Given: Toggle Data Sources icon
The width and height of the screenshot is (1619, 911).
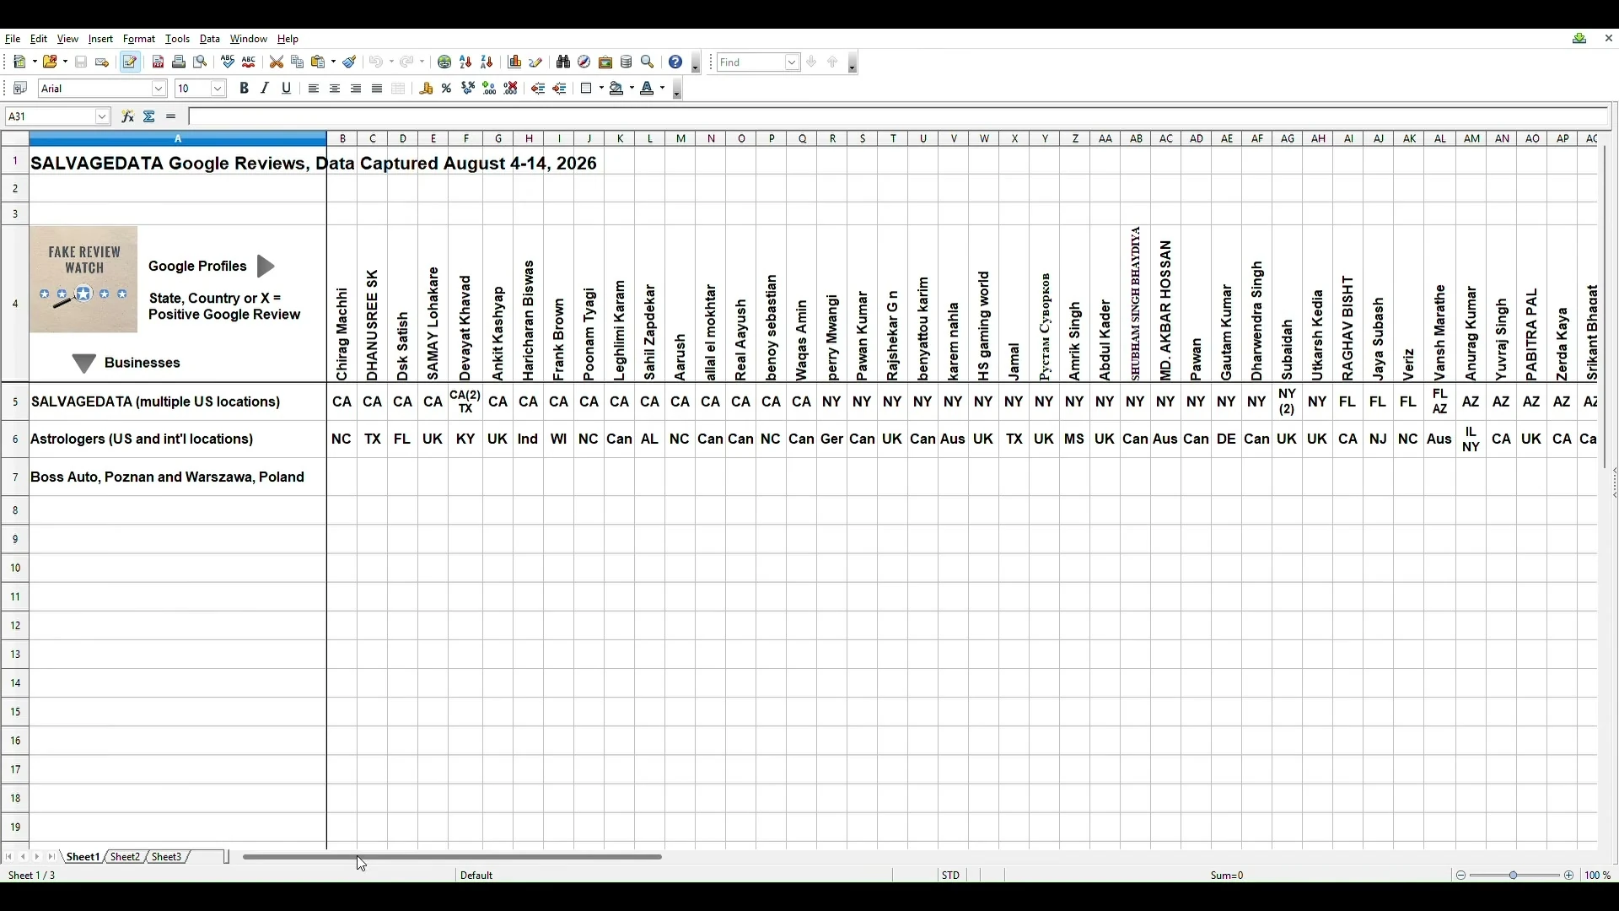Looking at the screenshot, I should [627, 62].
